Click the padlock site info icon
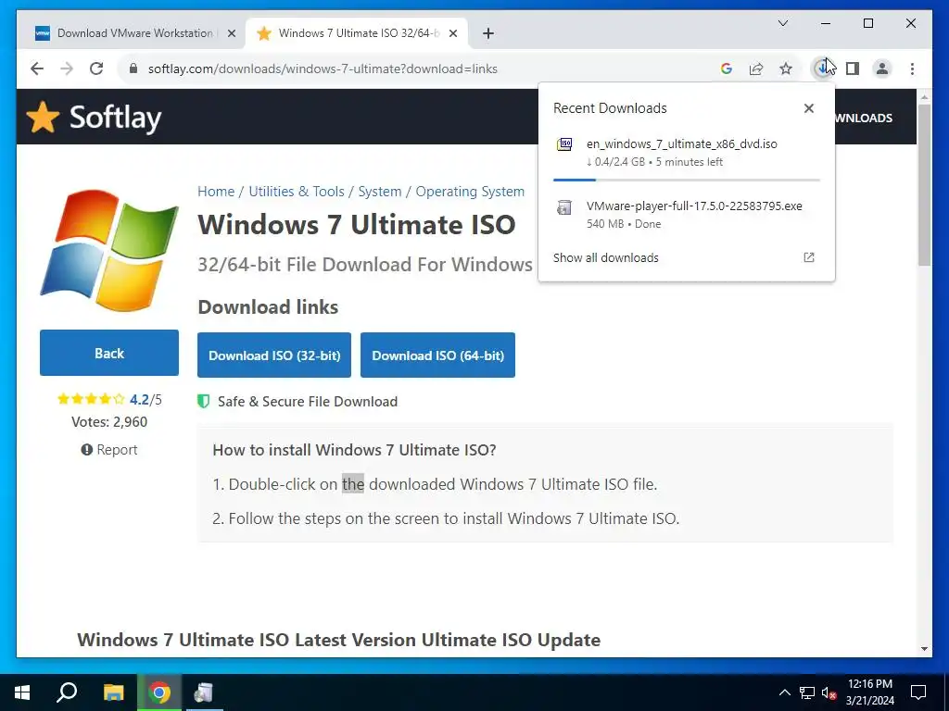This screenshot has height=711, width=949. point(133,69)
